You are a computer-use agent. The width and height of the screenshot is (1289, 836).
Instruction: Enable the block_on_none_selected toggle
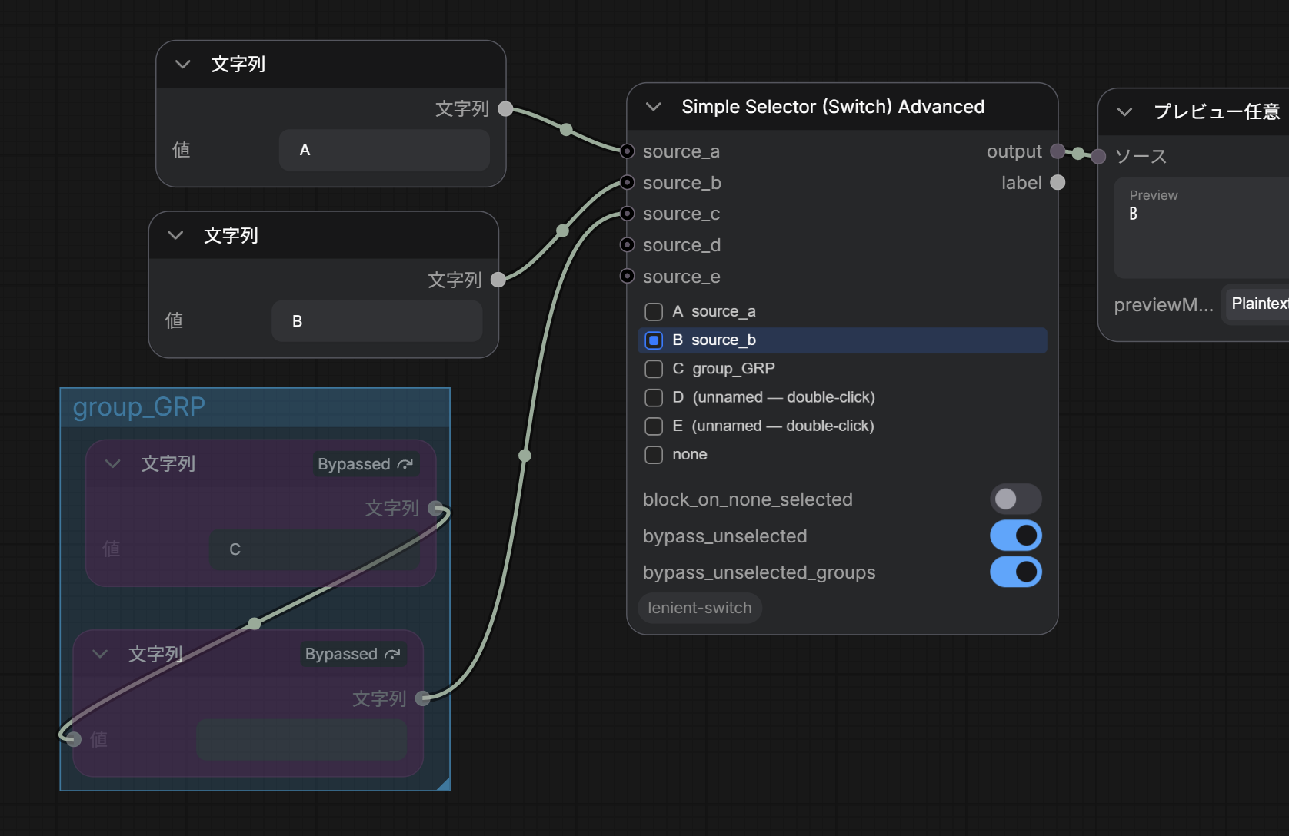pyautogui.click(x=1015, y=499)
